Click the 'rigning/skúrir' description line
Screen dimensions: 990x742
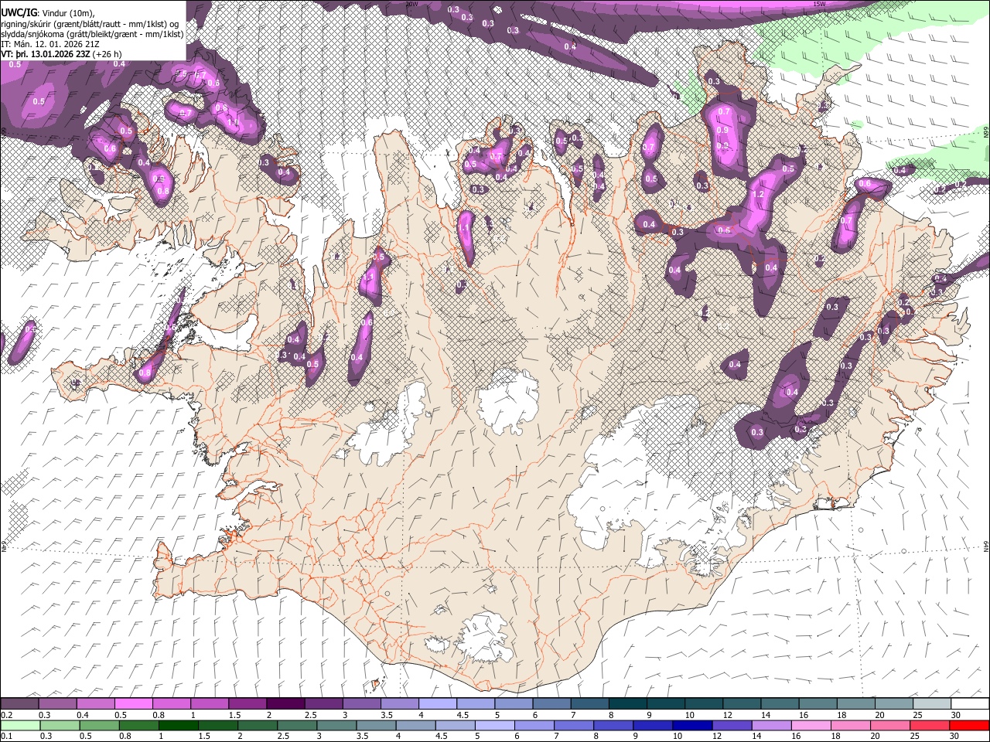pyautogui.click(x=91, y=24)
